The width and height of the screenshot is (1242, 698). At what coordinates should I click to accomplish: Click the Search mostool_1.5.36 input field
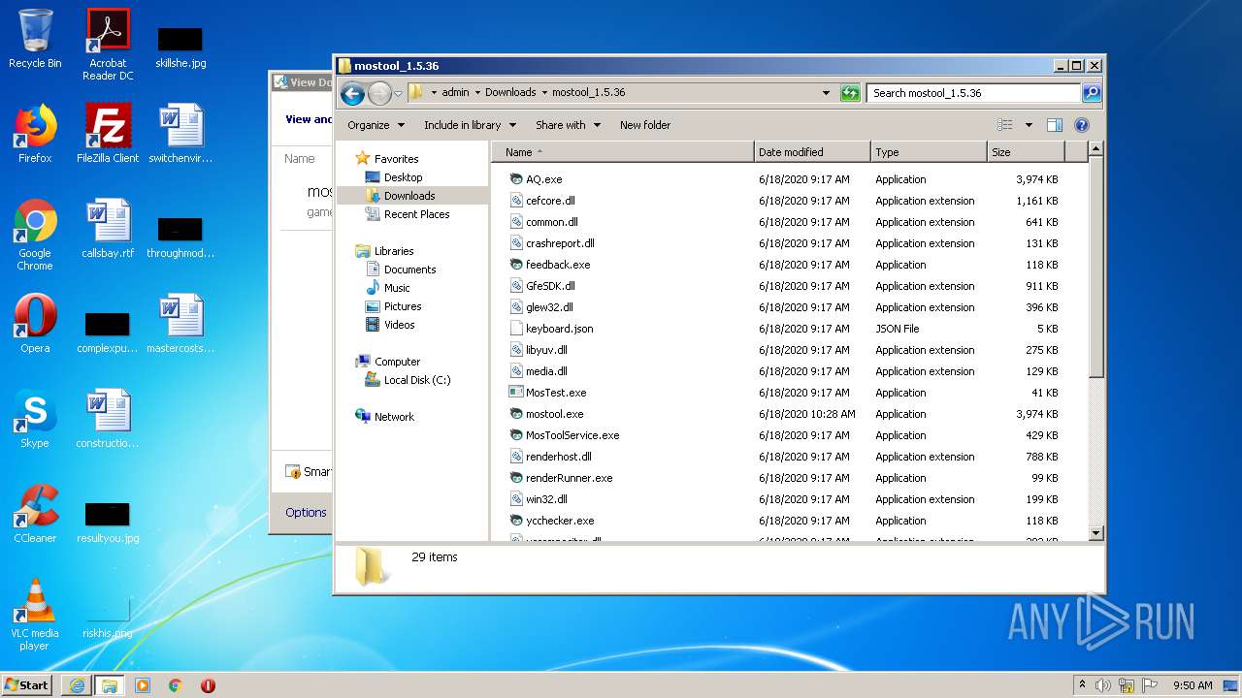click(973, 93)
